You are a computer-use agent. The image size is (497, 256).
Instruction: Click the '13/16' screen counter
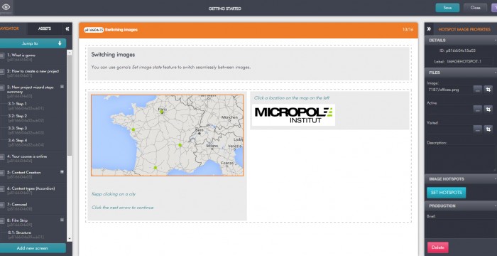point(408,30)
